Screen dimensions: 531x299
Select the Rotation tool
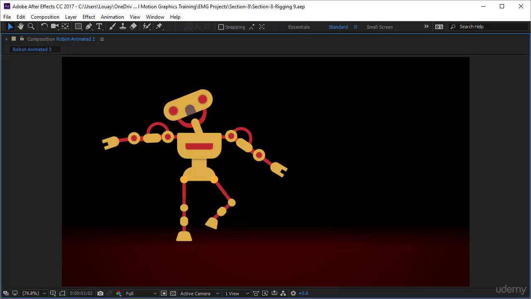point(44,27)
